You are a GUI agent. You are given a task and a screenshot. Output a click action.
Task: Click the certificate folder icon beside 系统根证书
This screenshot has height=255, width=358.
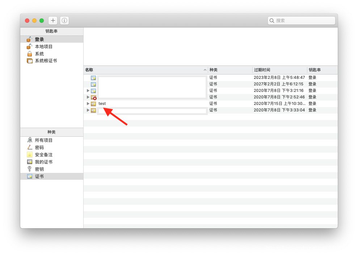(x=30, y=61)
